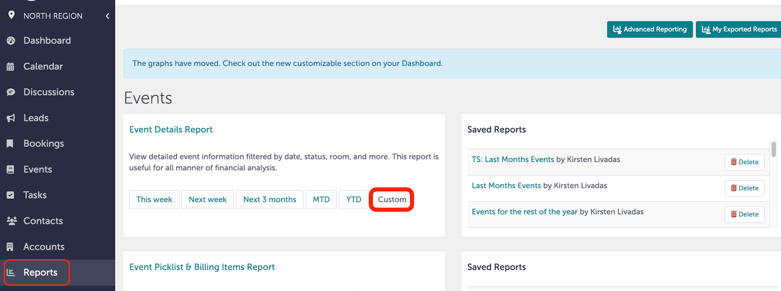Click the Leads megaphone icon
Image resolution: width=781 pixels, height=291 pixels.
(x=11, y=118)
